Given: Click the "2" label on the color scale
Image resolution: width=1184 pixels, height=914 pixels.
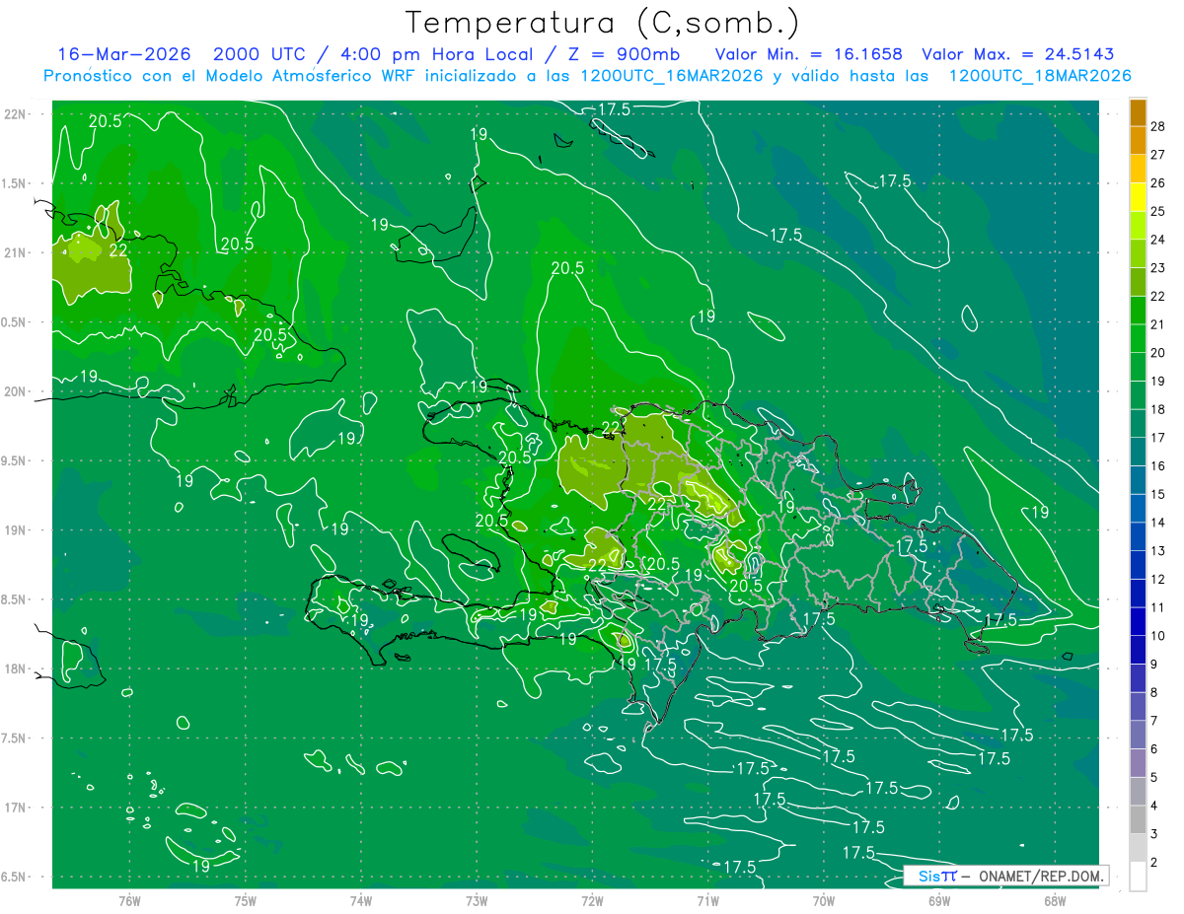Looking at the screenshot, I should pos(1155,862).
